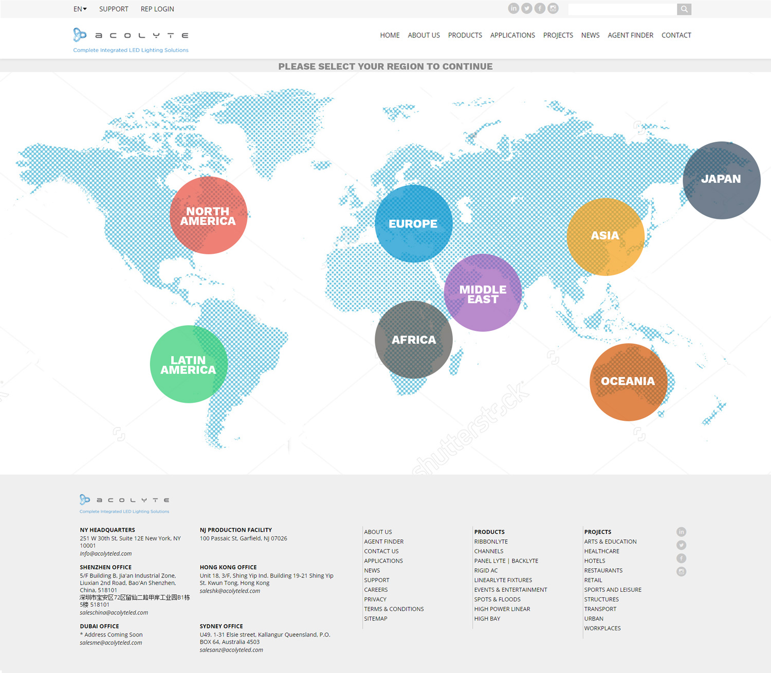Choose the Middle East region circle
771x673 pixels.
pos(483,293)
